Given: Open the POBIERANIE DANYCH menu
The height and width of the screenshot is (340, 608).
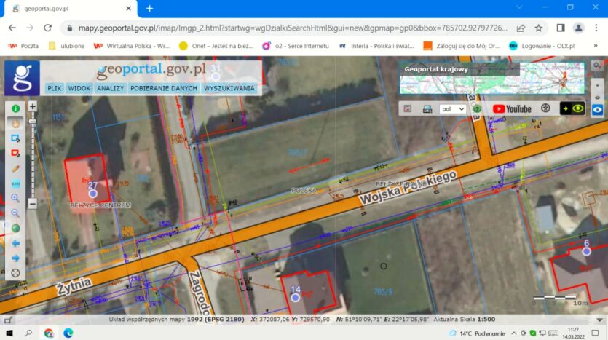Looking at the screenshot, I should [x=164, y=88].
